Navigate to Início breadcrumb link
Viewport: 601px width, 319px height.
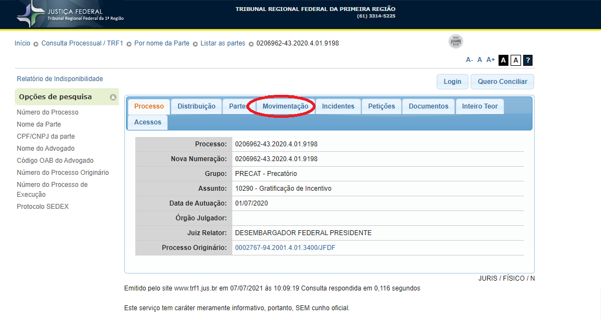(22, 43)
